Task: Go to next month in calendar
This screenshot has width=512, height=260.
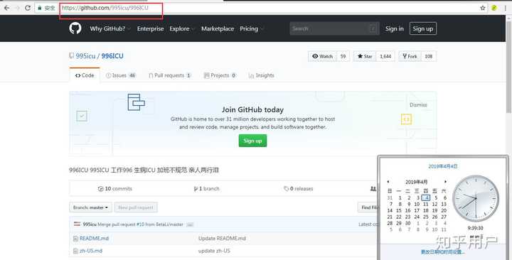Action: pos(445,182)
